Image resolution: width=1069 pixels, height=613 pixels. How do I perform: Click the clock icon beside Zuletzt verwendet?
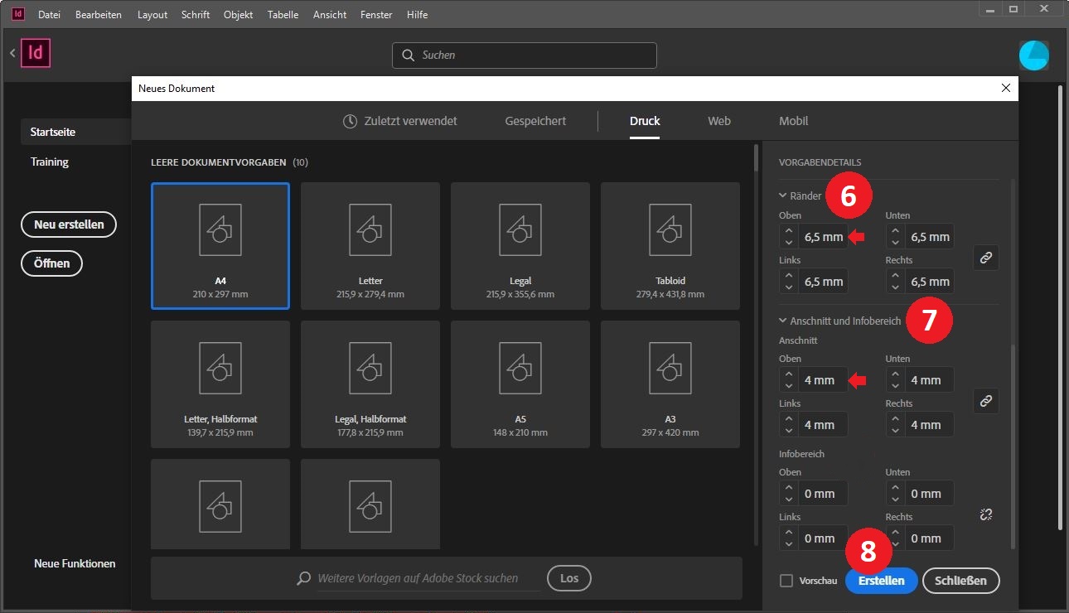351,121
